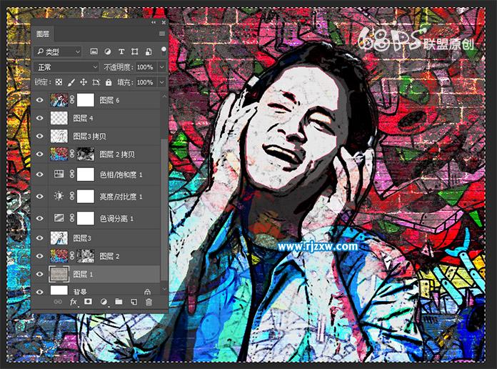This screenshot has height=369, width=497.
Task: Select 图层 4 layer name
Action: click(83, 118)
